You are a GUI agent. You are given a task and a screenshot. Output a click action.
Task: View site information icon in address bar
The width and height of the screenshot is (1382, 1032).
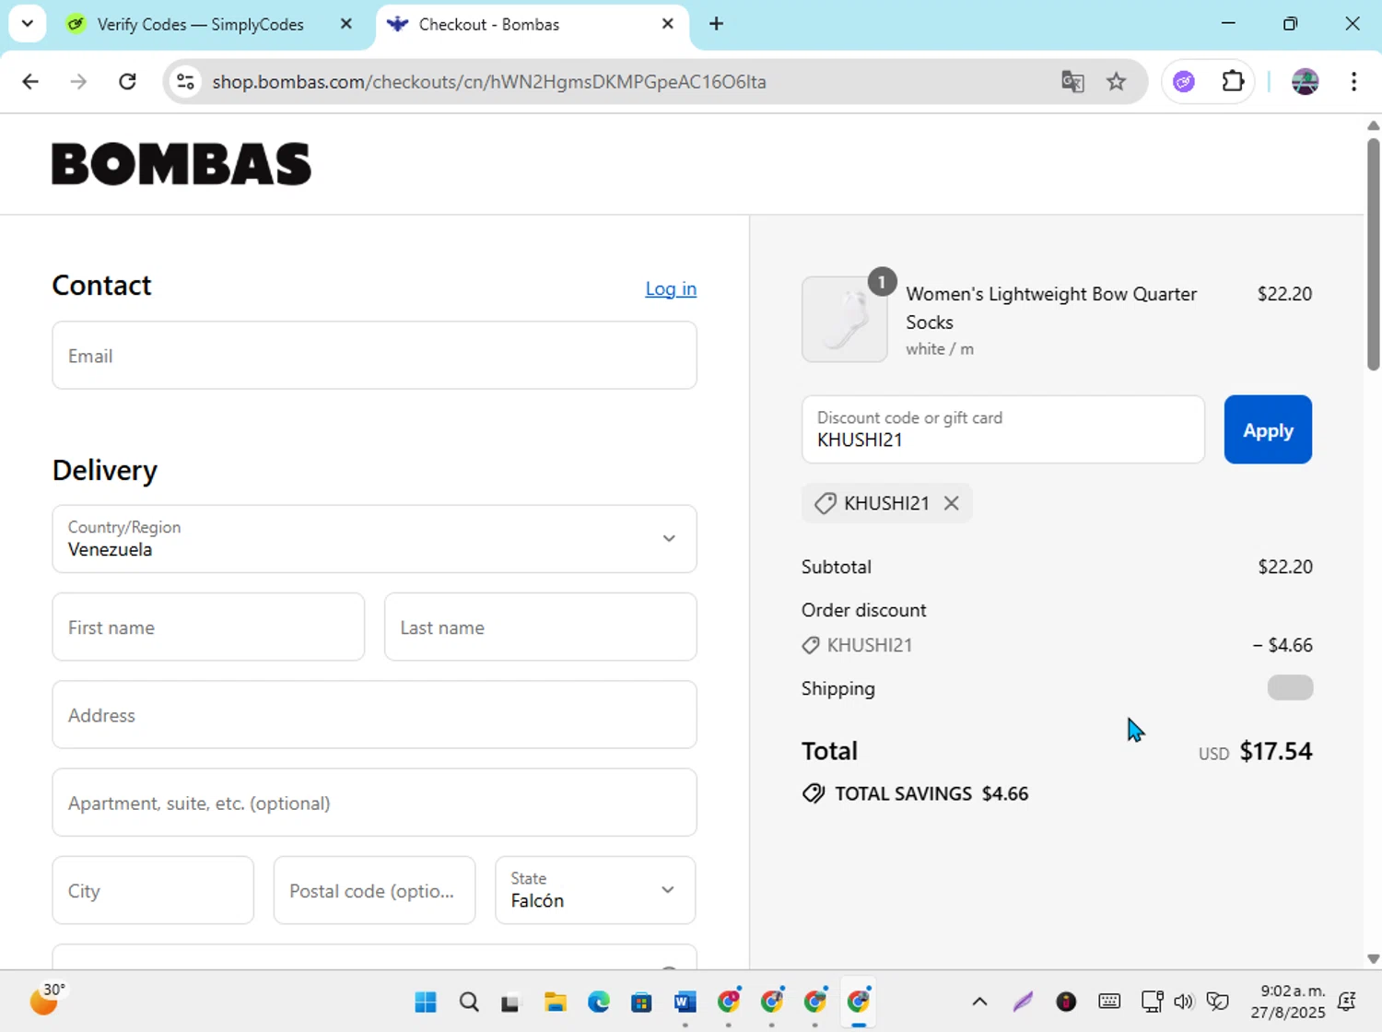(x=185, y=82)
